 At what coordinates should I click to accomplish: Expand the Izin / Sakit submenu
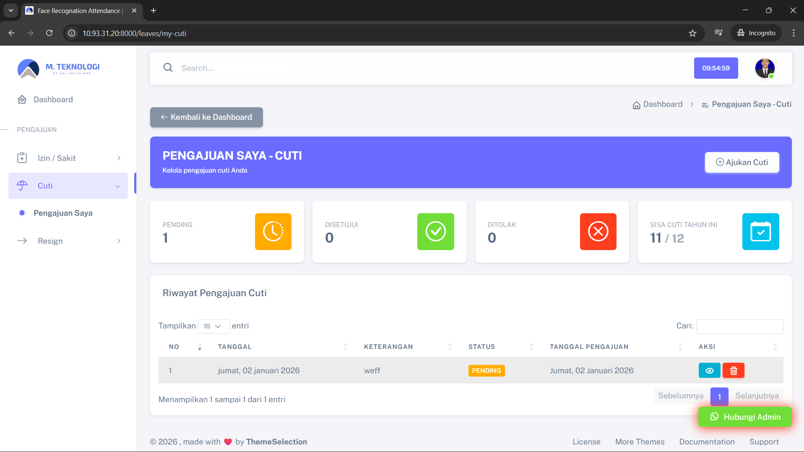[68, 158]
